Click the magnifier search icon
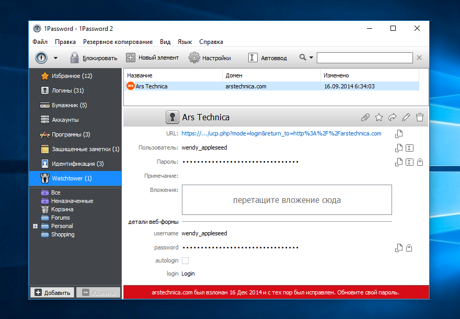Image resolution: width=460 pixels, height=319 pixels. (x=303, y=57)
